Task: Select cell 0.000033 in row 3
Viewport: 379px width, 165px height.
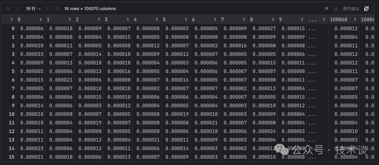Action: (x=32, y=54)
